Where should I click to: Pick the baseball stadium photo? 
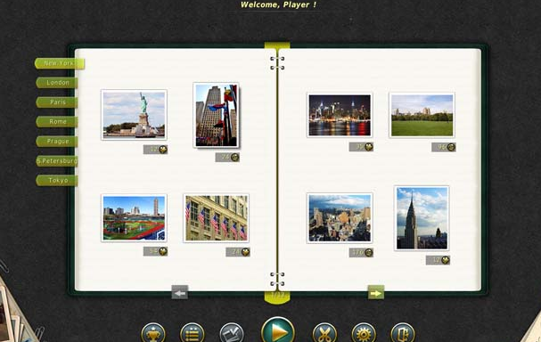coord(134,218)
